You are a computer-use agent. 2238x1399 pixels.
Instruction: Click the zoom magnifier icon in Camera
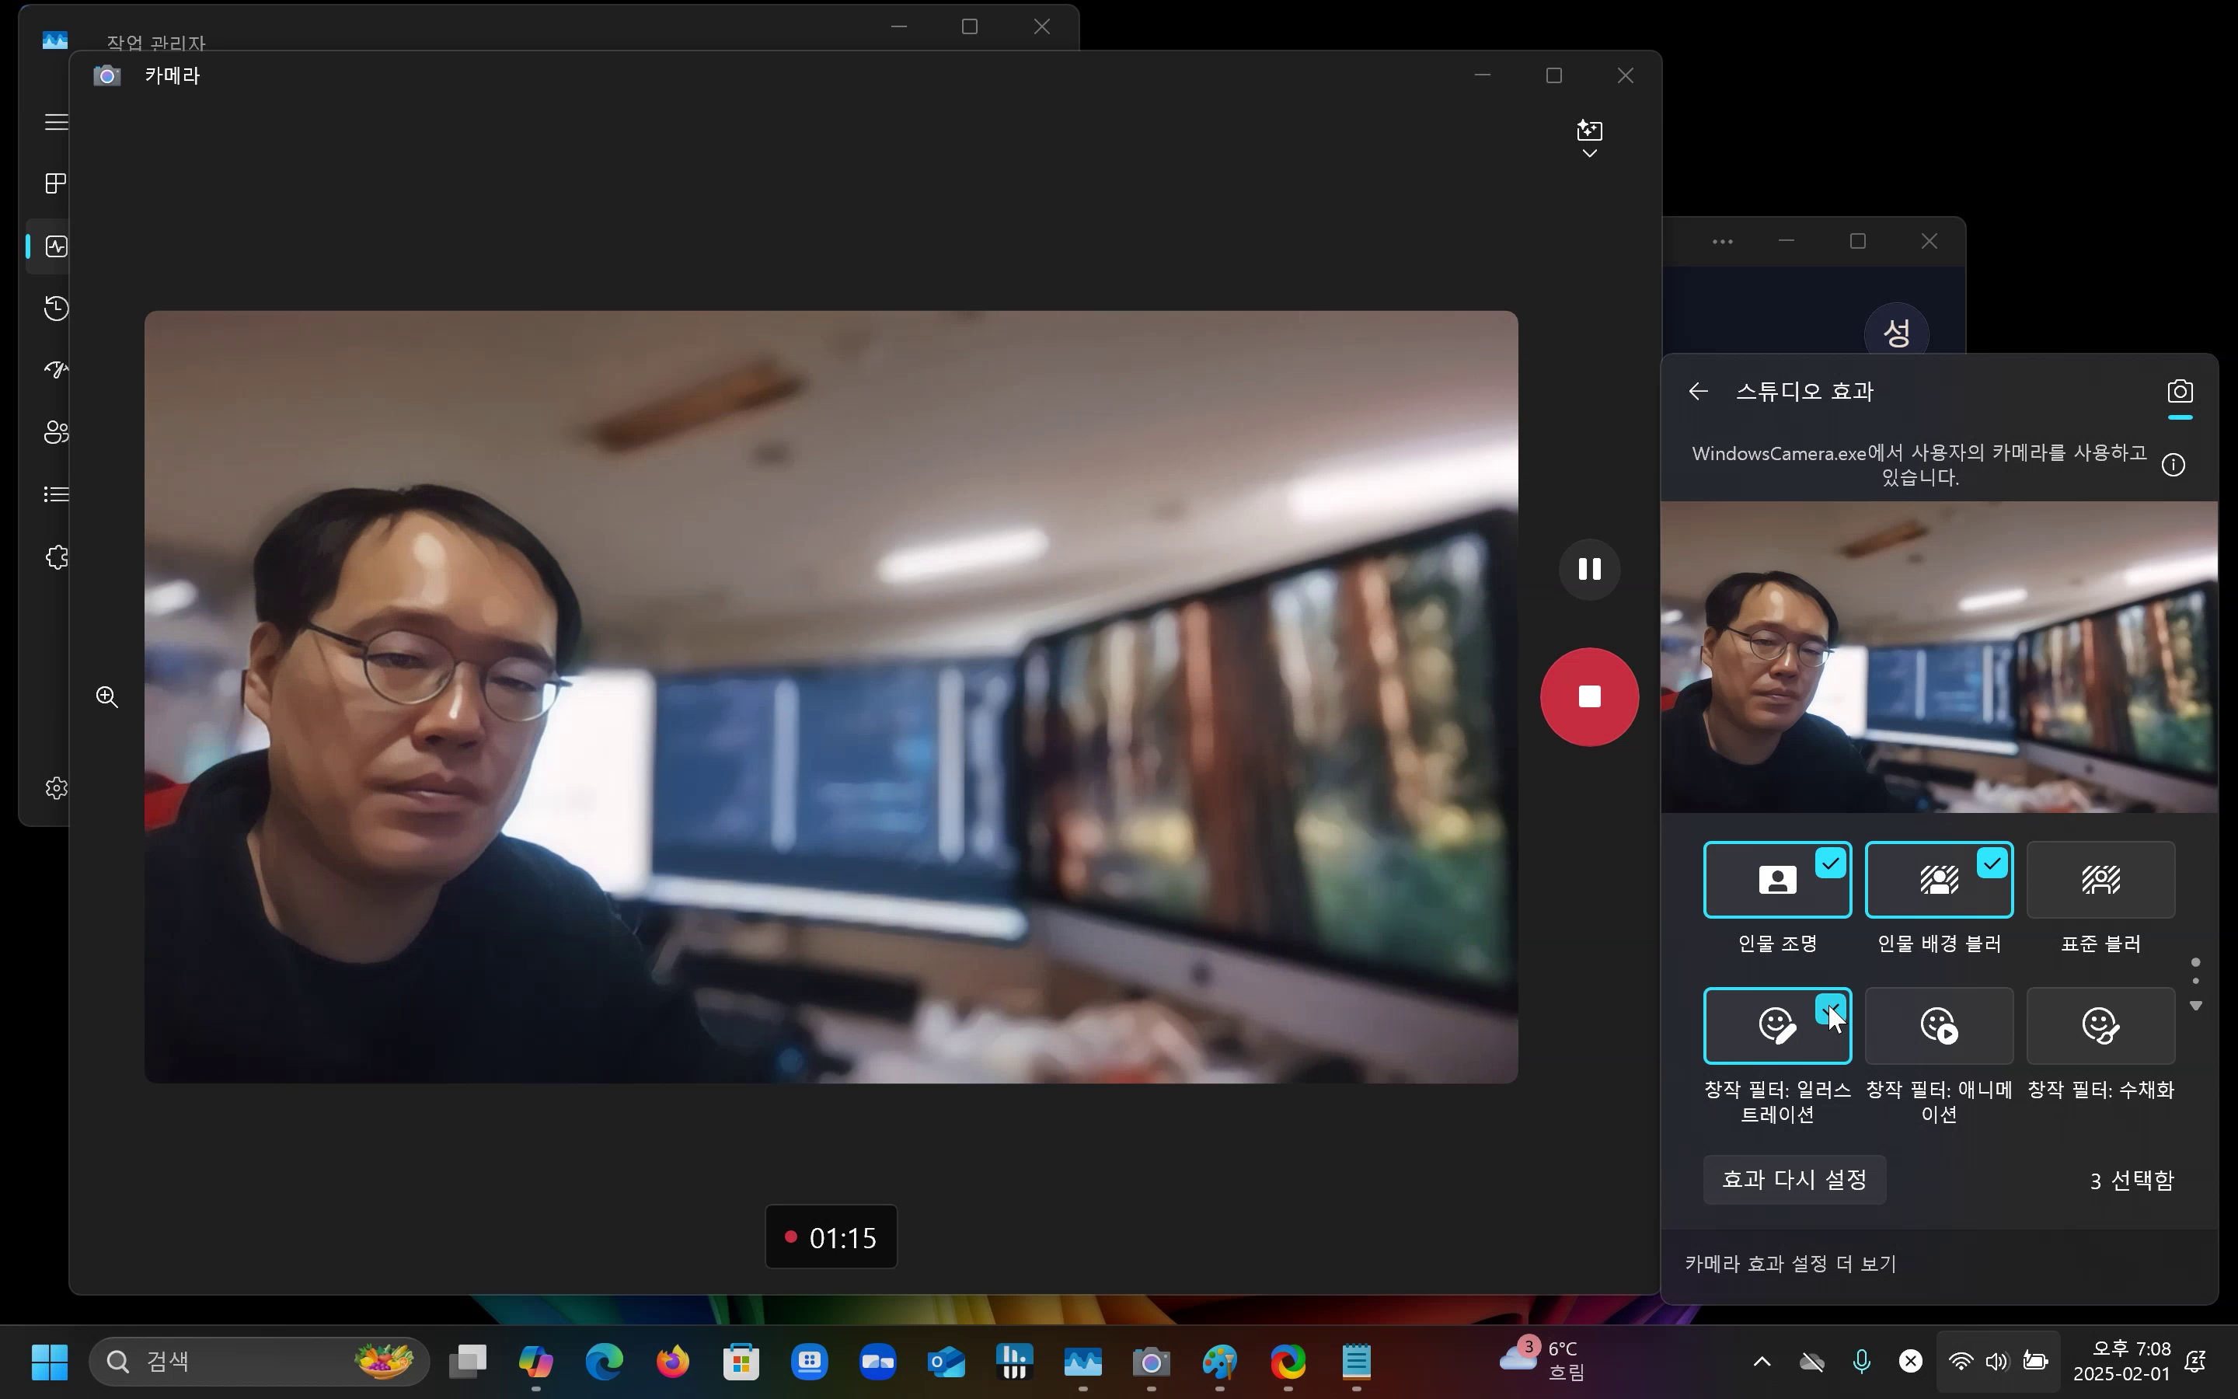click(107, 696)
